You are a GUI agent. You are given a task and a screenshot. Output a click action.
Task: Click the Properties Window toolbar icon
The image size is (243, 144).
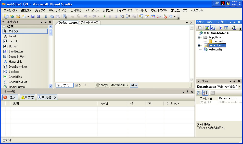147,16
